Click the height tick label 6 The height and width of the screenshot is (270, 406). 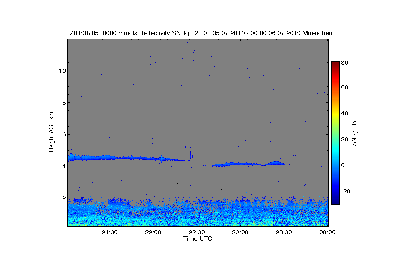click(x=63, y=134)
